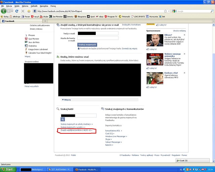This screenshot has height=172, width=215.
Task: Open the allegro bookmark
Action: pyautogui.click(x=15, y=16)
